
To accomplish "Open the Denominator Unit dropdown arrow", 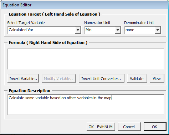I will [158, 30].
